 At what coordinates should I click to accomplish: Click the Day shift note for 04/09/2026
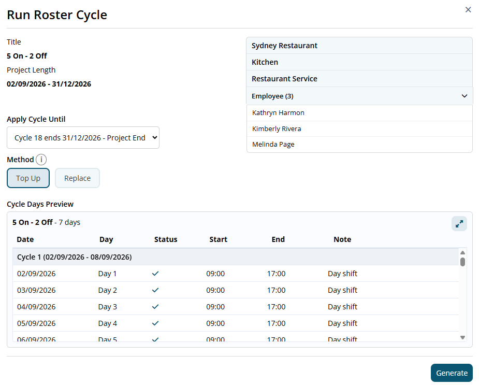pos(342,307)
